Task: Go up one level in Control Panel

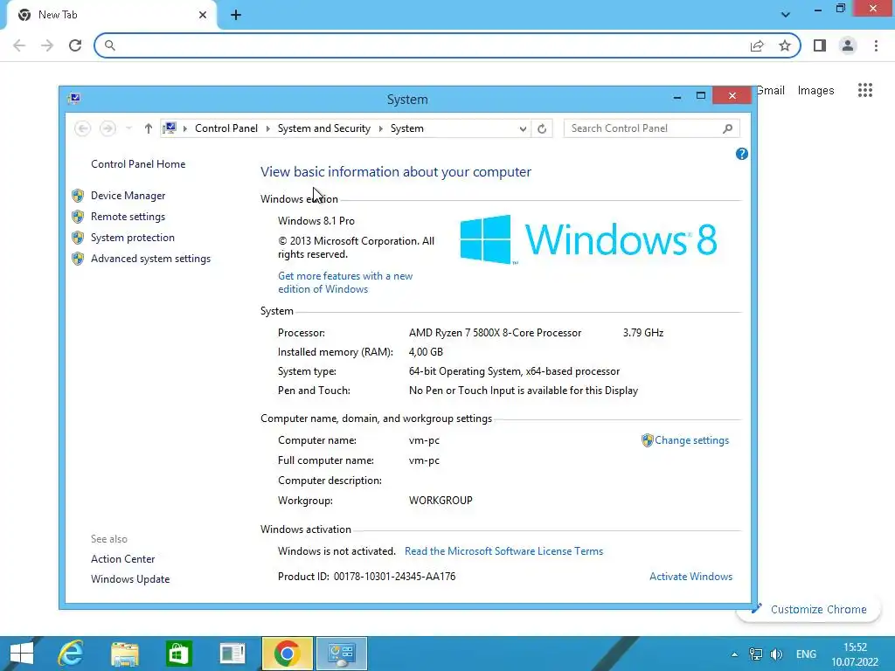Action: pyautogui.click(x=149, y=128)
